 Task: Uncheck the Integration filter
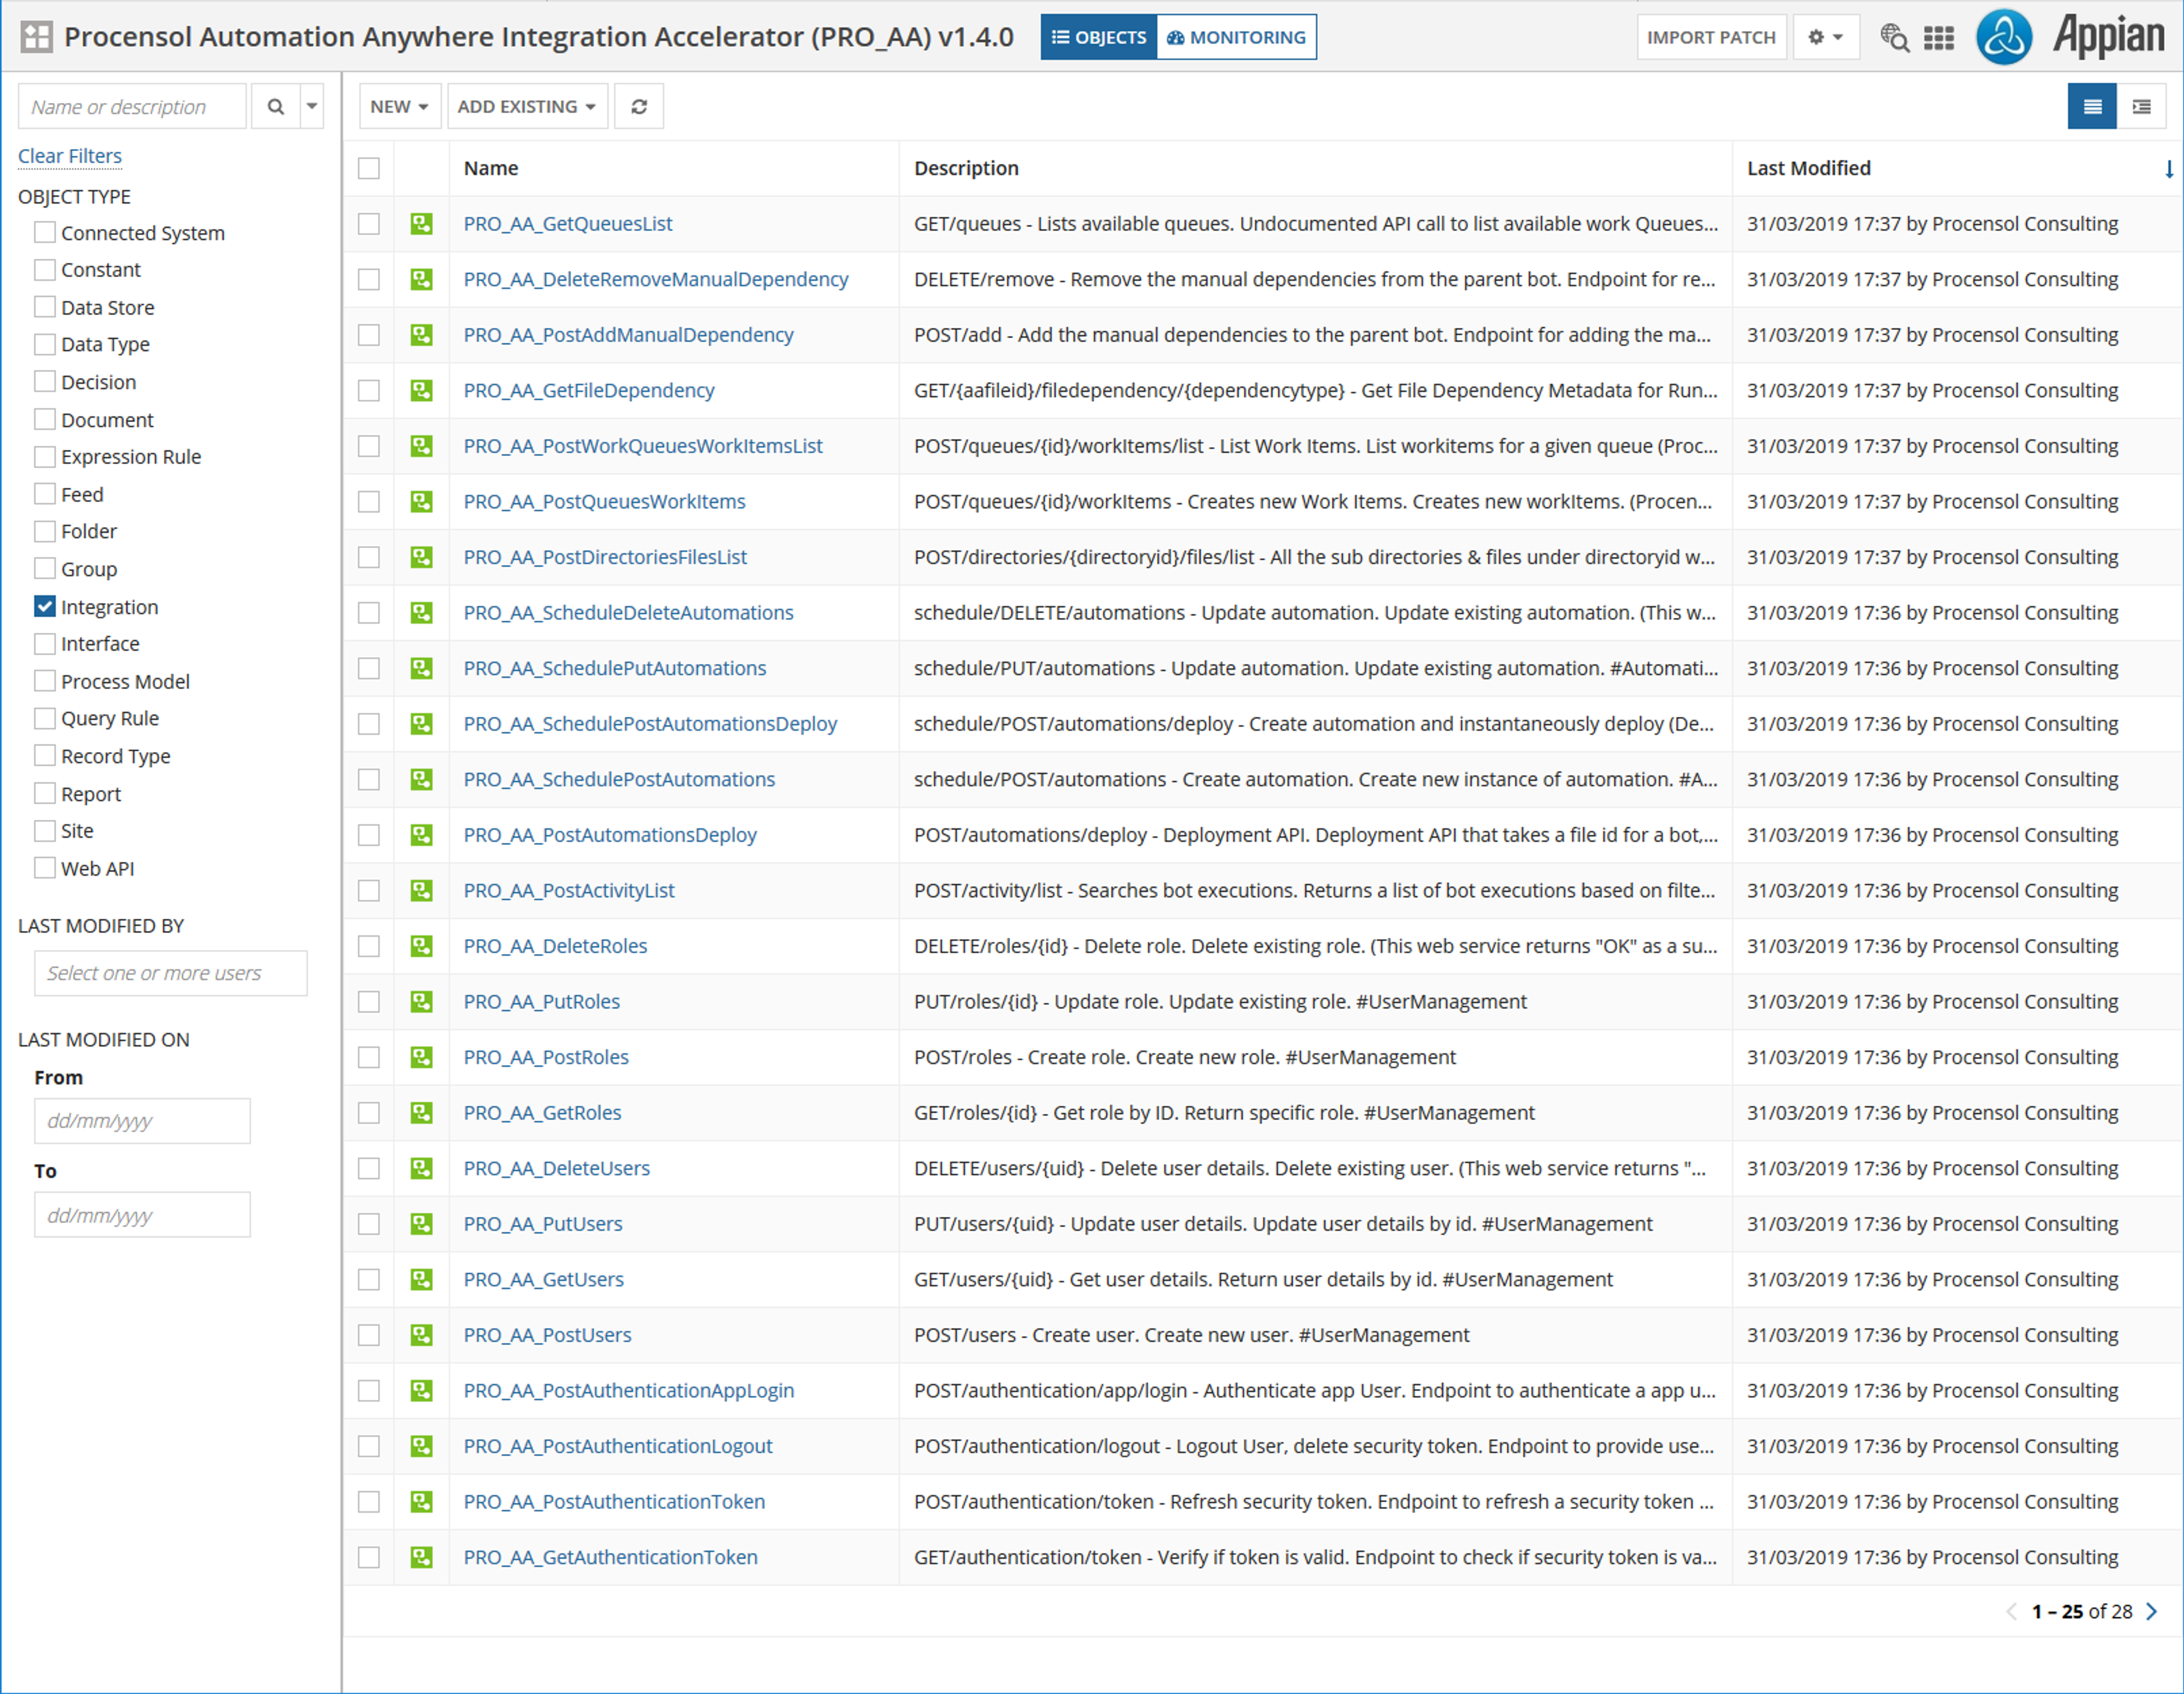click(x=45, y=606)
